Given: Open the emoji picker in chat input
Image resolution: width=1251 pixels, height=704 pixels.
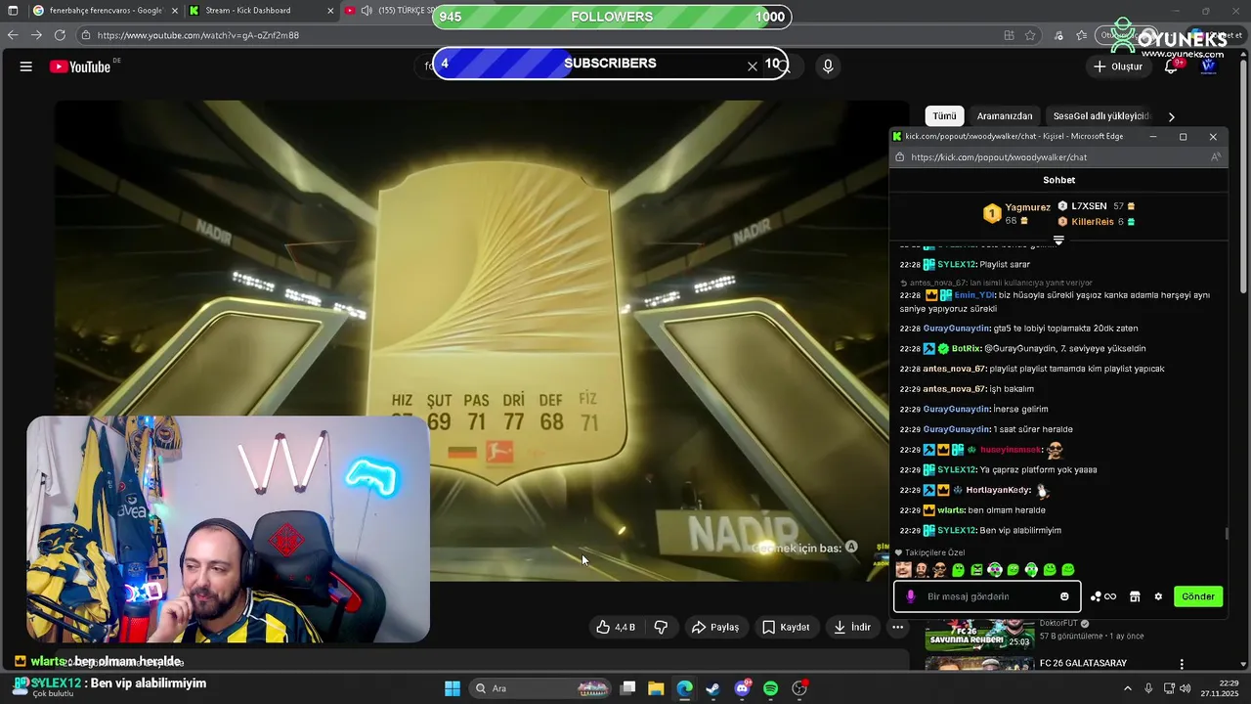Looking at the screenshot, I should point(1064,596).
